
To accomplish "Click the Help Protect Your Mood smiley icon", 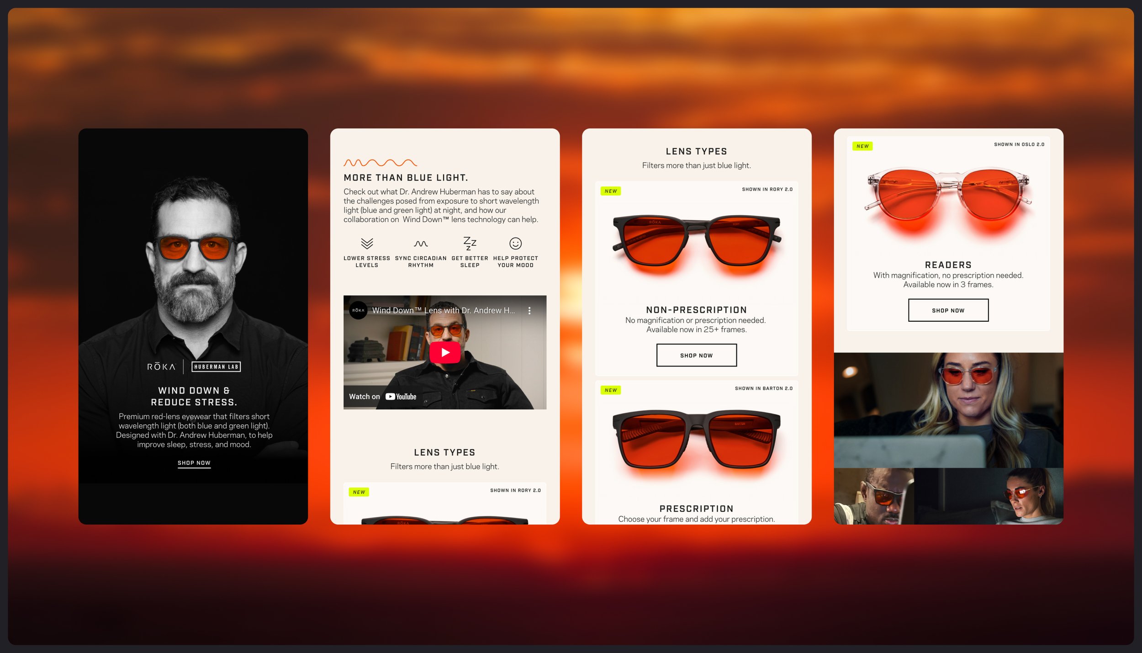I will point(515,243).
